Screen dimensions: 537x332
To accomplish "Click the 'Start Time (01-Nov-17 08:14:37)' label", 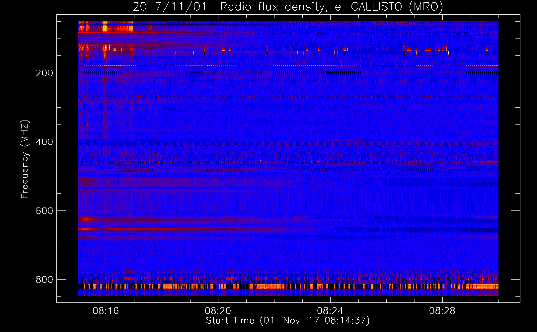I will [288, 321].
